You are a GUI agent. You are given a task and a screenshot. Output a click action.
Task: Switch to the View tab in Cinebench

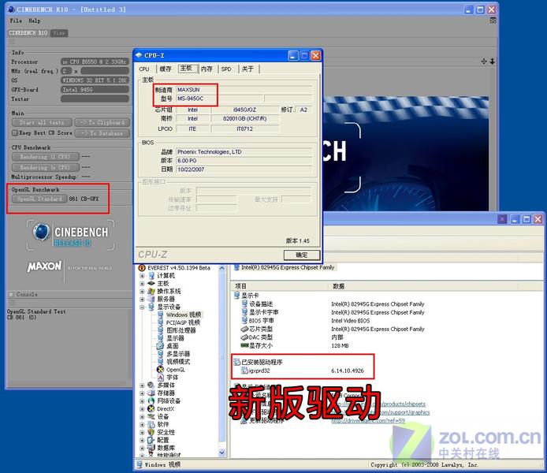59,33
